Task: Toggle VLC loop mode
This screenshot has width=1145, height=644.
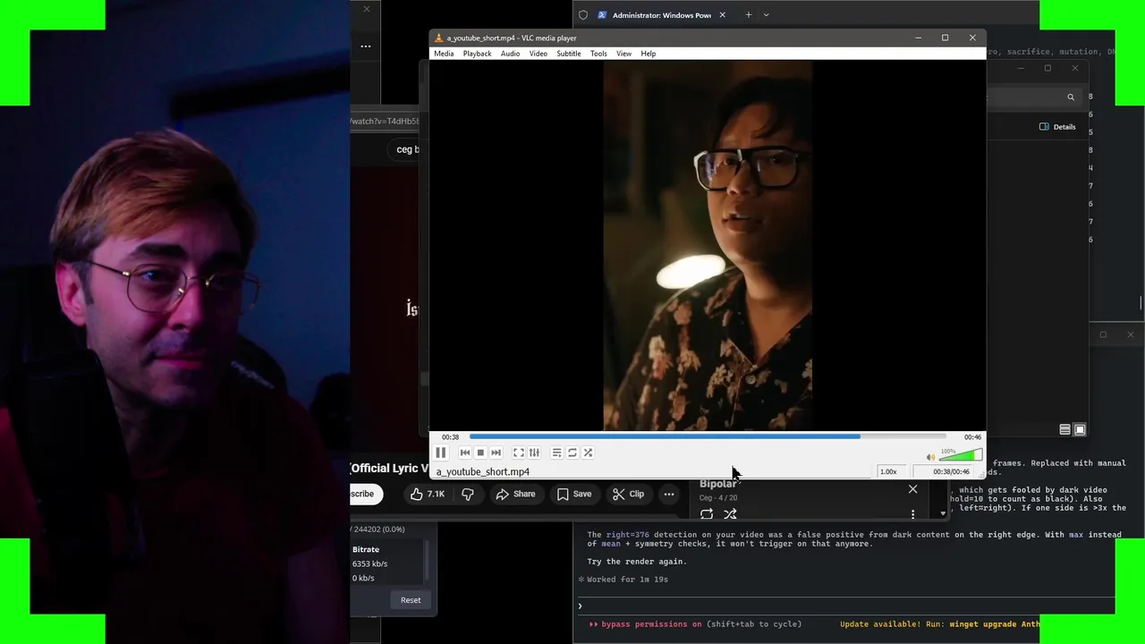Action: pos(572,453)
